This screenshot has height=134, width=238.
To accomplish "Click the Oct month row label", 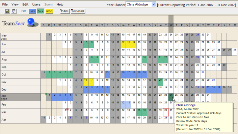I will tap(21, 75).
